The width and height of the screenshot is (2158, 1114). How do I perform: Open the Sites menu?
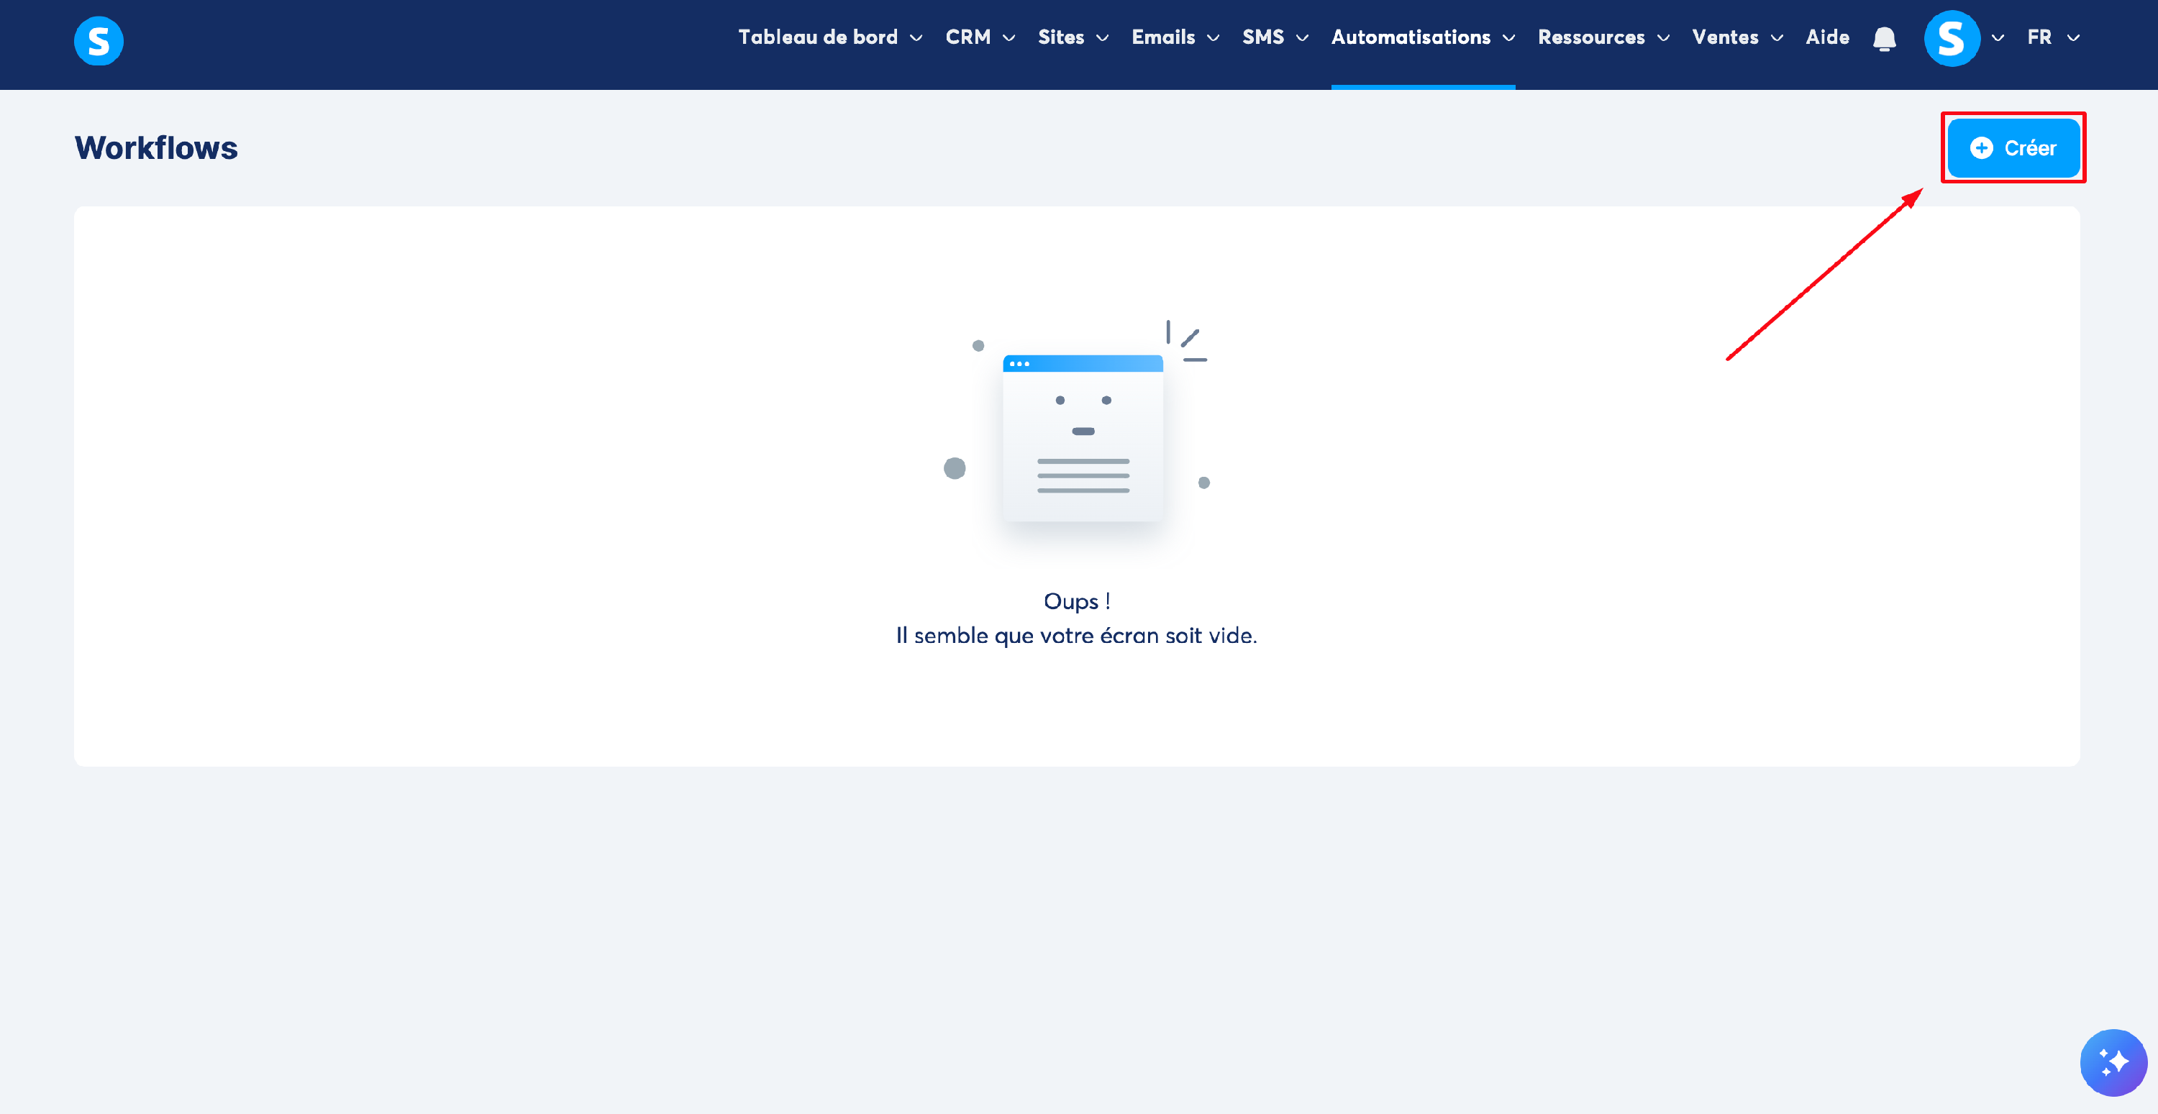1060,37
